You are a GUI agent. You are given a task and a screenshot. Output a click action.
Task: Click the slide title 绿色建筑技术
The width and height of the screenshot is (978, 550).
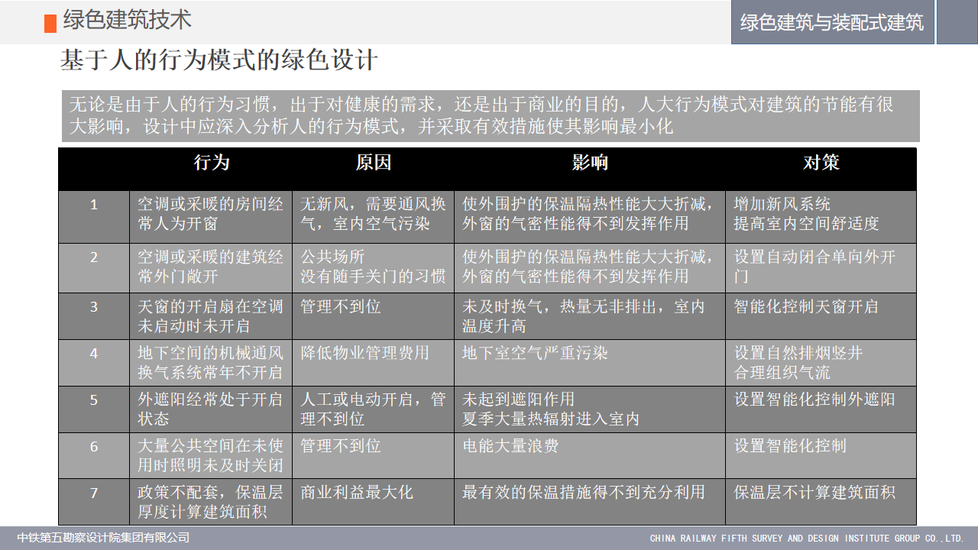click(127, 20)
